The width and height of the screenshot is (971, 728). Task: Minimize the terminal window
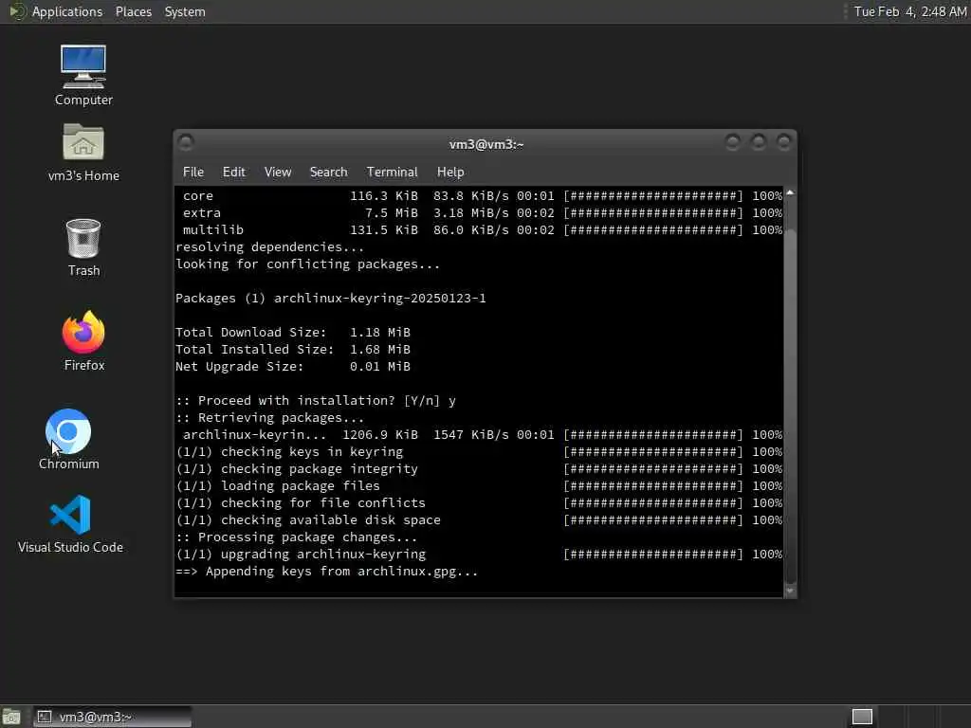click(x=732, y=143)
